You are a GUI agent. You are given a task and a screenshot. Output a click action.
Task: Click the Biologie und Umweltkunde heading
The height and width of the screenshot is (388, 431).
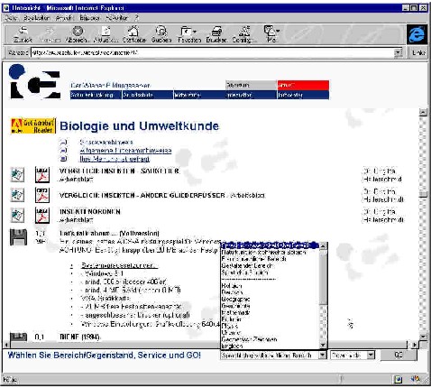tap(139, 126)
